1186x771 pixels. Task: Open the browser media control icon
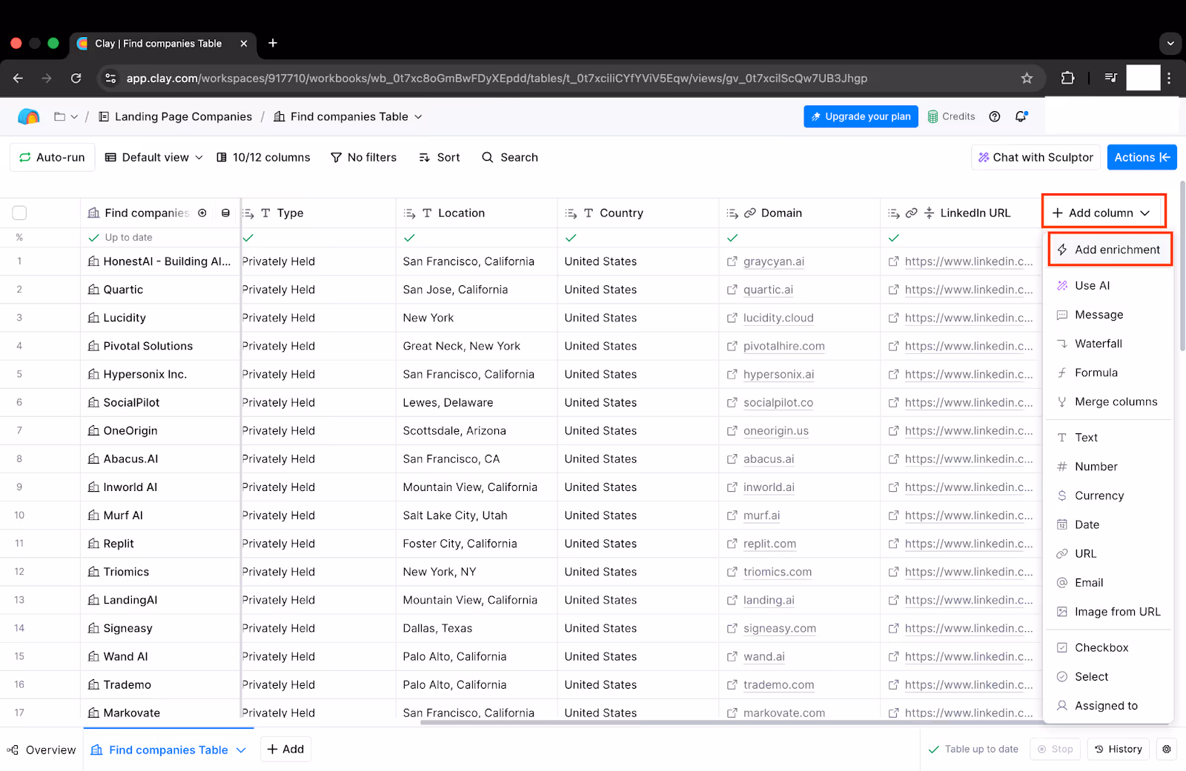click(x=1110, y=78)
